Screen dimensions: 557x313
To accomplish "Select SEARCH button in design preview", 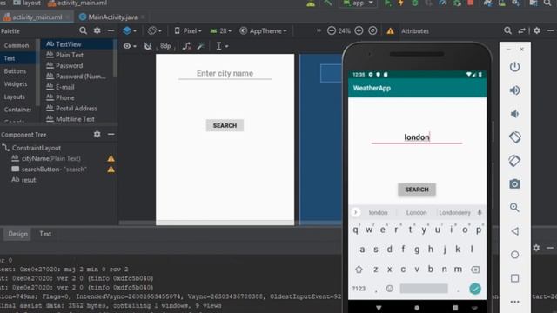I will click(x=225, y=125).
